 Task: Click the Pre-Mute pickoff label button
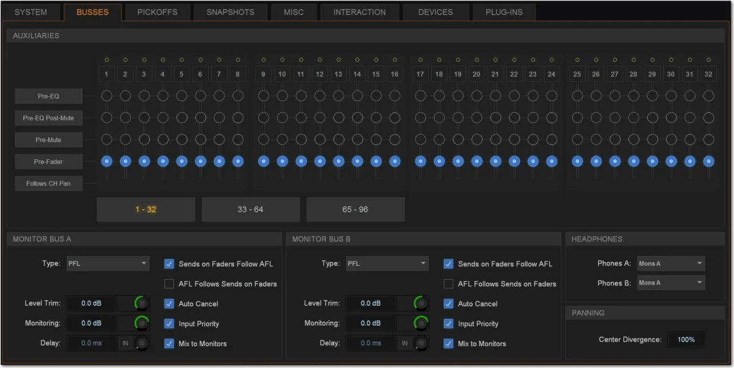click(x=48, y=140)
